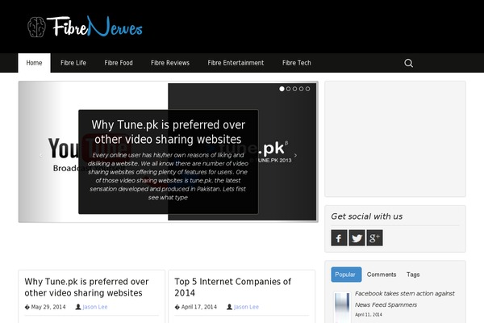Open Jason Lee author link under Top 5 article
Screen dimensions: 484x323
pyautogui.click(x=246, y=307)
